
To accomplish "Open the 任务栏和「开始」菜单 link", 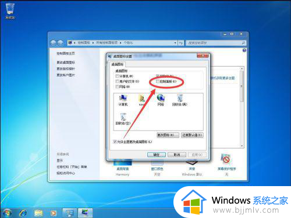I will click(72, 167).
